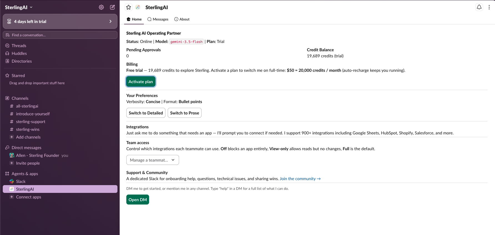Screen dimensions: 495x235
Task: Click Switch to Detailed button
Action: click(146, 113)
